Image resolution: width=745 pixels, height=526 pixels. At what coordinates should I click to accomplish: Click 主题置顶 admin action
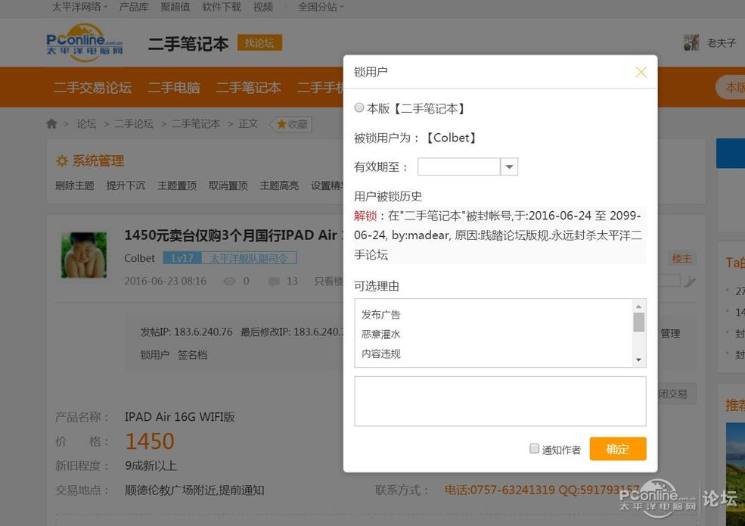(177, 185)
